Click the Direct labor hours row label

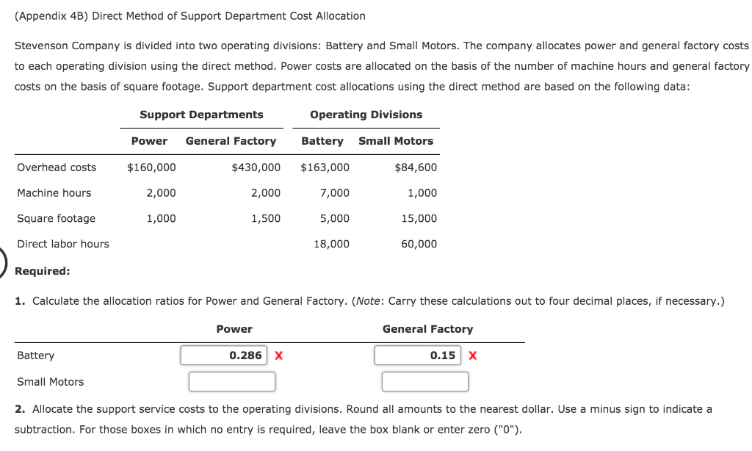(x=63, y=244)
